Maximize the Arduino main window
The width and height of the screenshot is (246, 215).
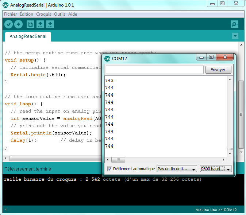tap(222, 3)
